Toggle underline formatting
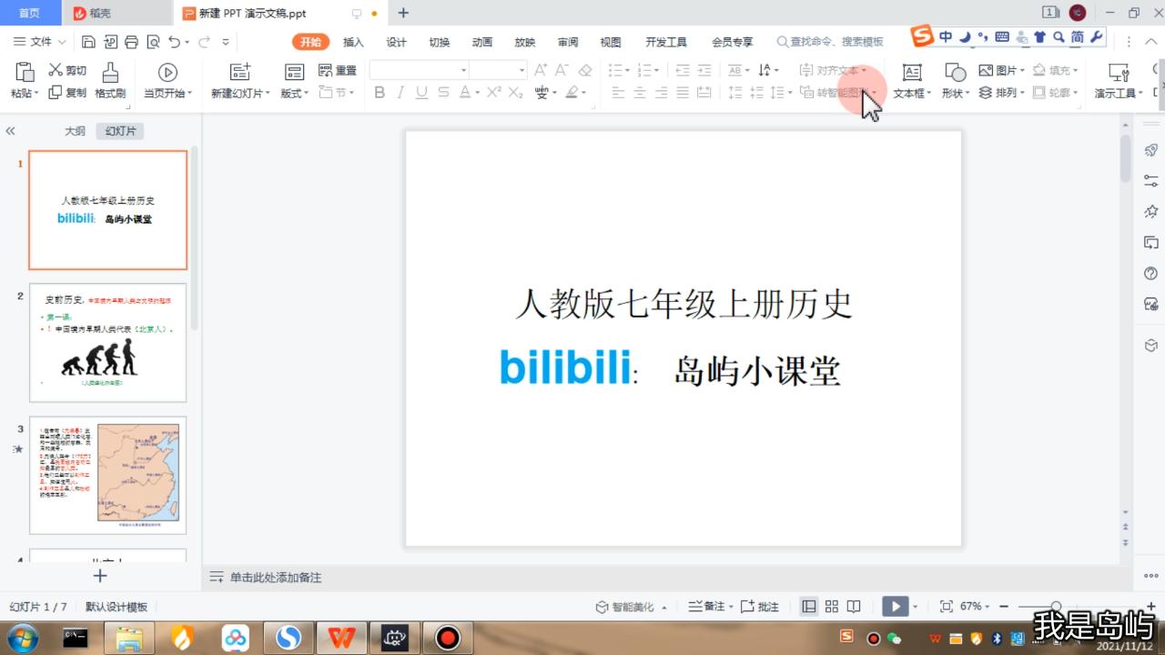This screenshot has width=1165, height=655. 421,92
